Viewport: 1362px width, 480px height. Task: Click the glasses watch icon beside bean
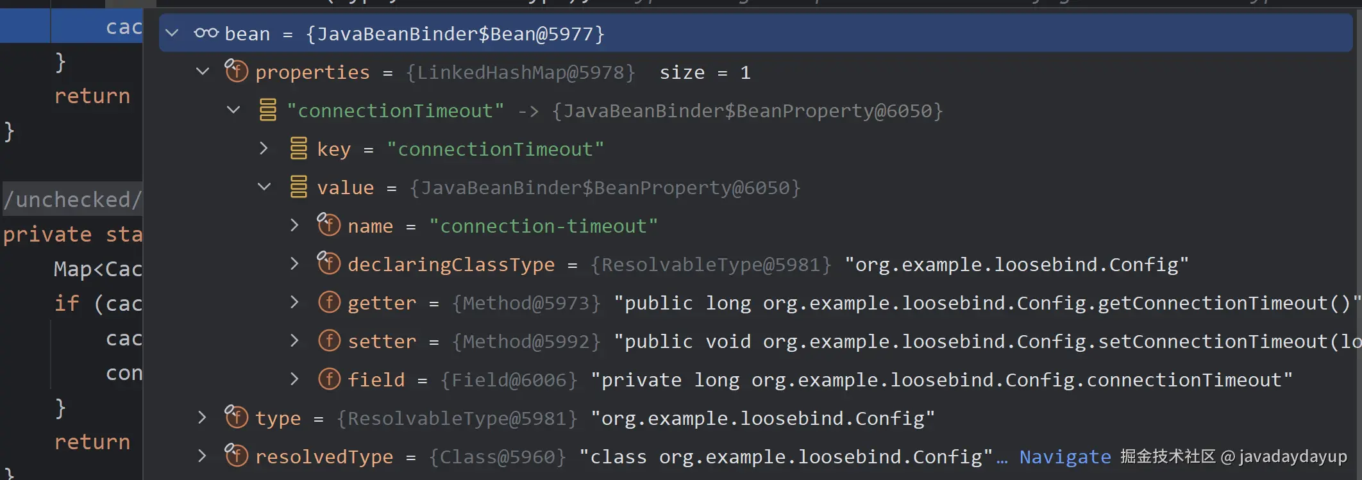coord(206,33)
